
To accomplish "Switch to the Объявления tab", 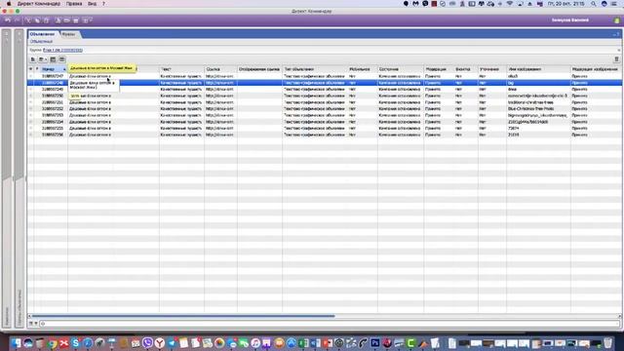I will (x=43, y=34).
